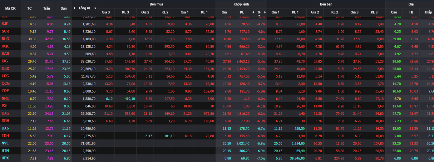The width and height of the screenshot is (434, 162).
Task: Open the NVL stock symbol
Action: click(x=5, y=143)
